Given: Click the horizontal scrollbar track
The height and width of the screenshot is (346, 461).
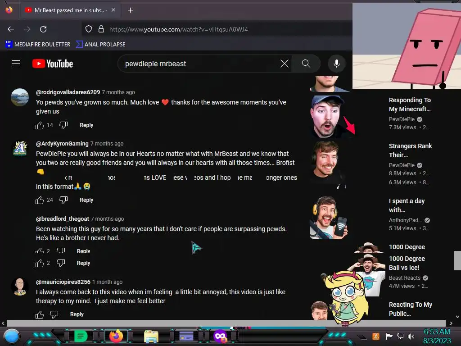Looking at the screenshot, I should pos(226,323).
